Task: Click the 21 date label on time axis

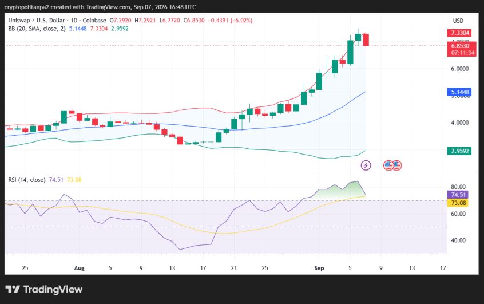Action: (233, 268)
